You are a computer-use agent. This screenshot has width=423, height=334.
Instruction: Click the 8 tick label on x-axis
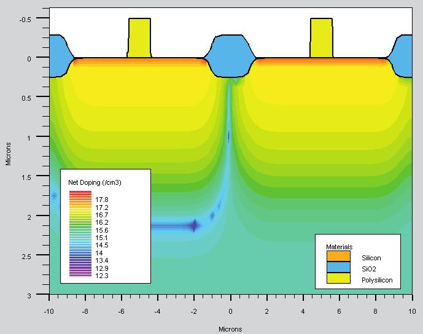(x=376, y=311)
